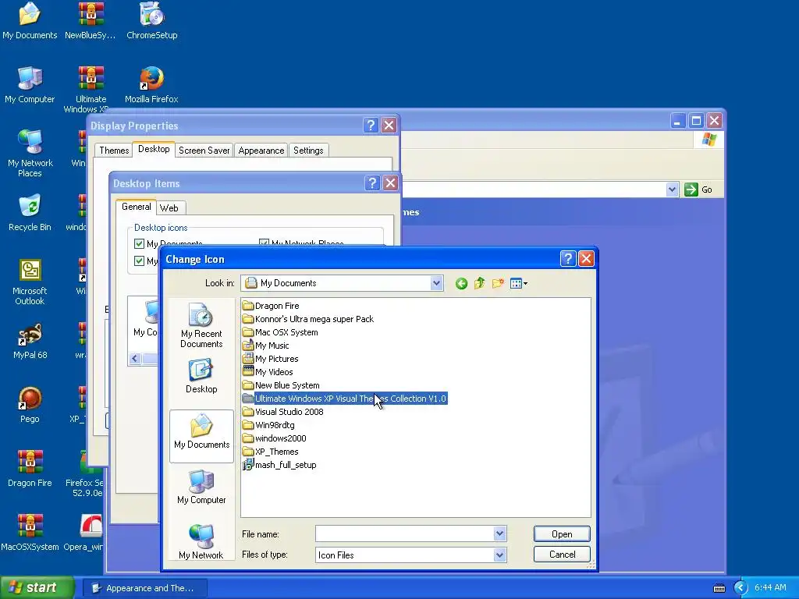Select the Mac OSX System folder
799x599 pixels.
click(280, 332)
